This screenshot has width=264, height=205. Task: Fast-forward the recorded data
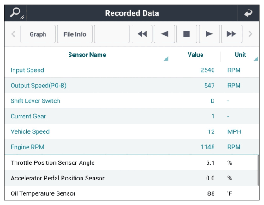[232, 34]
